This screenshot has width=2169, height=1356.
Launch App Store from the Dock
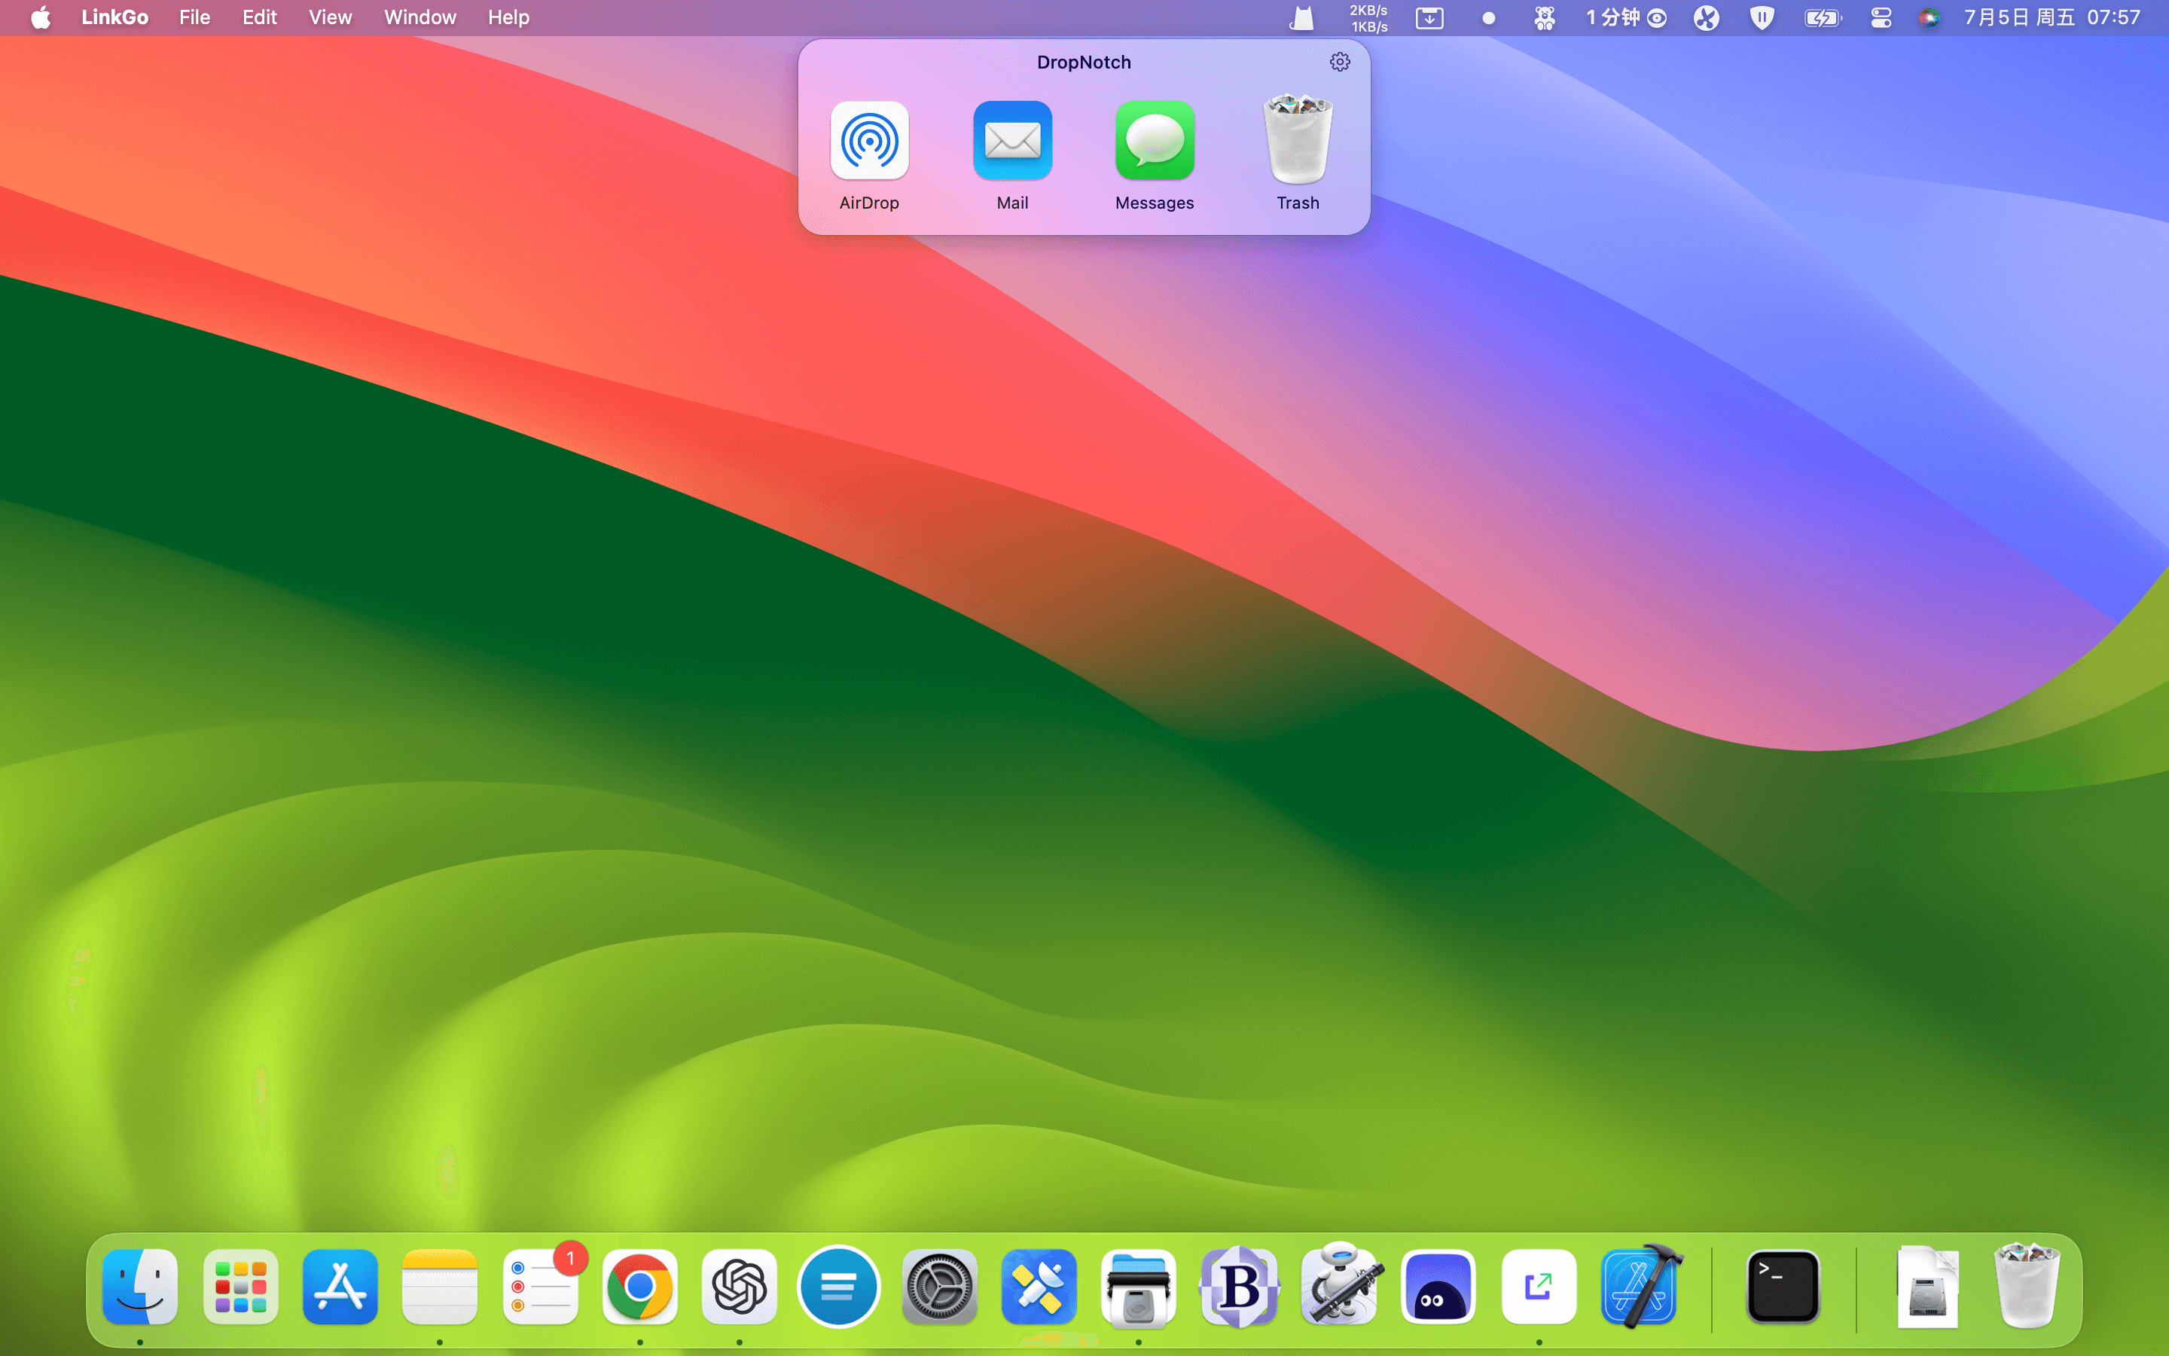[340, 1286]
